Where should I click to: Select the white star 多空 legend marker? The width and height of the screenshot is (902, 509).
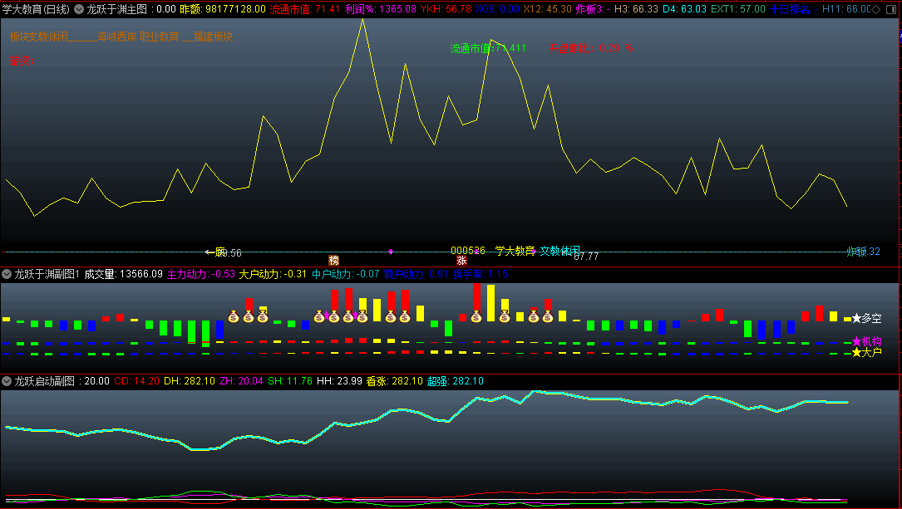point(856,318)
